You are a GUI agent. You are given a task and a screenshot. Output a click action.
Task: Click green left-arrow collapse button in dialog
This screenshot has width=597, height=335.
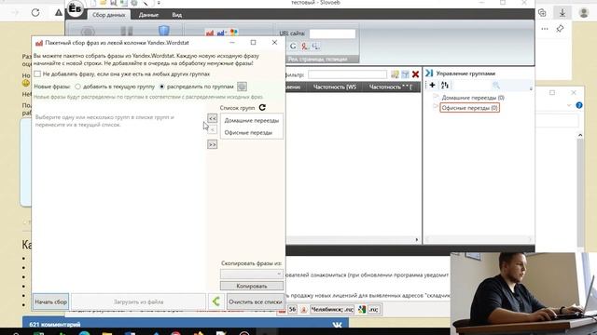pyautogui.click(x=216, y=301)
